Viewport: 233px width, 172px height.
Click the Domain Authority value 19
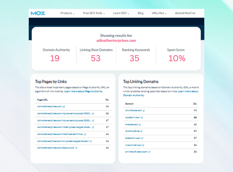[55, 58]
